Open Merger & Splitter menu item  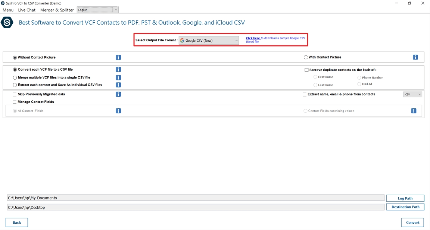(x=57, y=10)
